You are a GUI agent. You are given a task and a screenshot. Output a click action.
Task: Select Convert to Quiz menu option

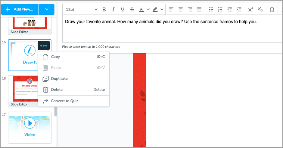click(x=64, y=101)
